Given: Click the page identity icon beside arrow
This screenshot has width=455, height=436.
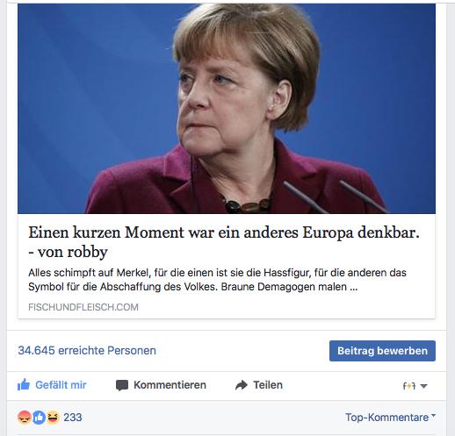Looking at the screenshot, I should click(x=409, y=386).
